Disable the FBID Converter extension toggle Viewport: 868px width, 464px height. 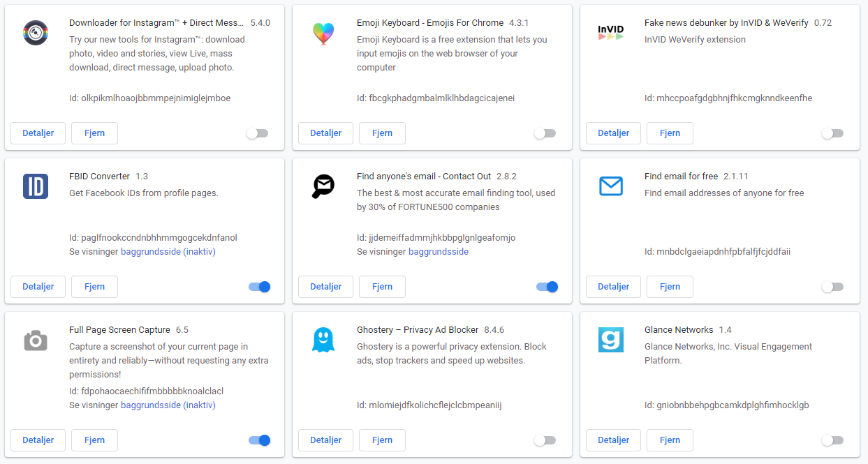click(x=259, y=287)
